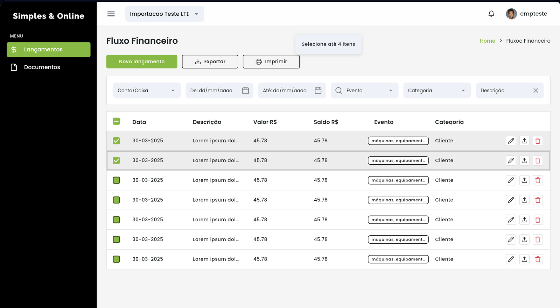Screen dimensions: 560x308
Task: Delete the fourth table row
Action: click(538, 200)
